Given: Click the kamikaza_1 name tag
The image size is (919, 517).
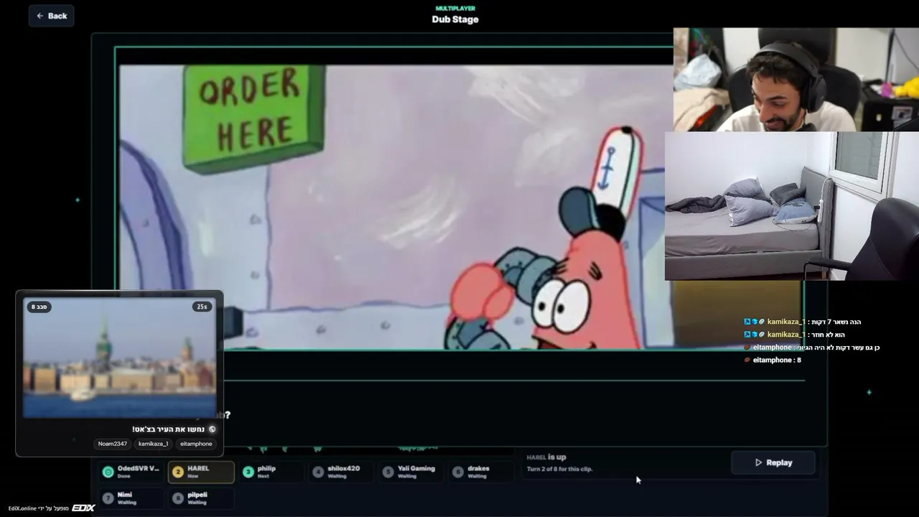Looking at the screenshot, I should coord(153,444).
